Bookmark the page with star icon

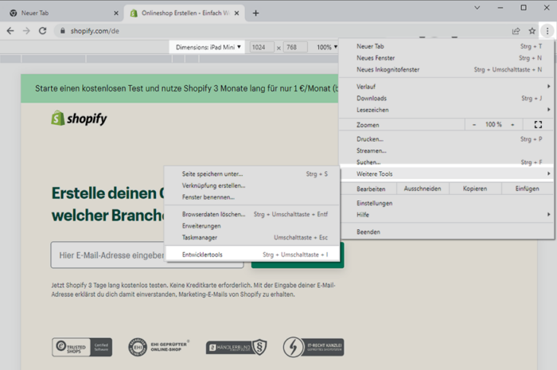[532, 31]
